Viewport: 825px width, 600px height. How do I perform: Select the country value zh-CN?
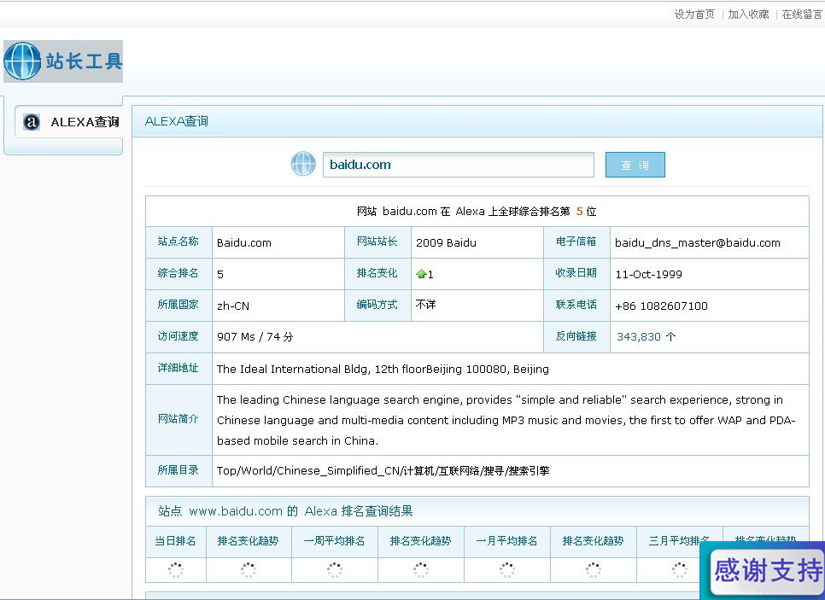(x=233, y=306)
